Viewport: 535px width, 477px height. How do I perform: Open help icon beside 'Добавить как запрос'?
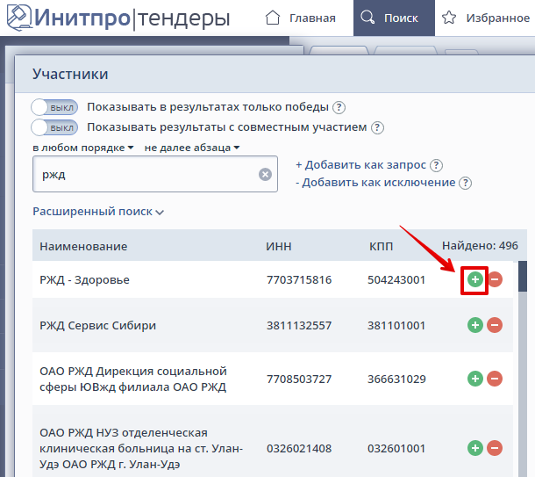click(x=436, y=165)
